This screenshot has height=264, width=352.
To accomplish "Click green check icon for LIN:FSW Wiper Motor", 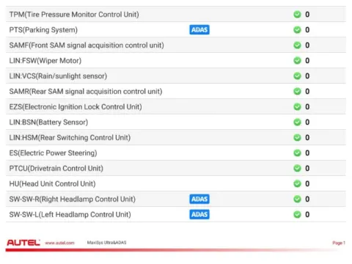I will point(297,61).
